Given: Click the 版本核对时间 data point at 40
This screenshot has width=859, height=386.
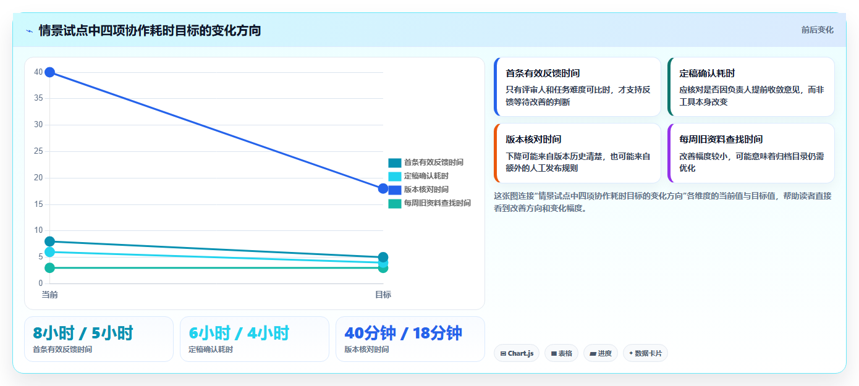Looking at the screenshot, I should (49, 72).
